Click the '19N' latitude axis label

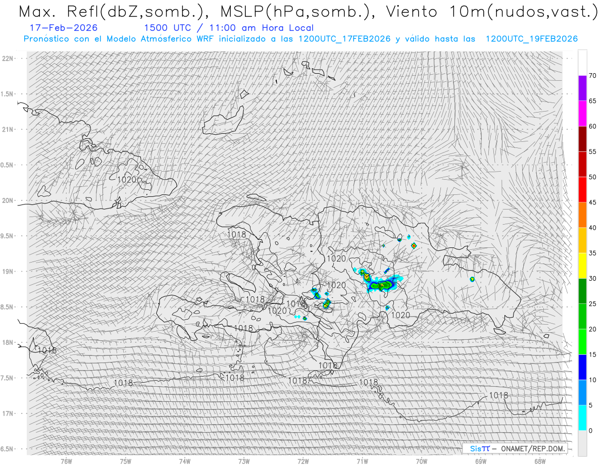click(x=8, y=271)
